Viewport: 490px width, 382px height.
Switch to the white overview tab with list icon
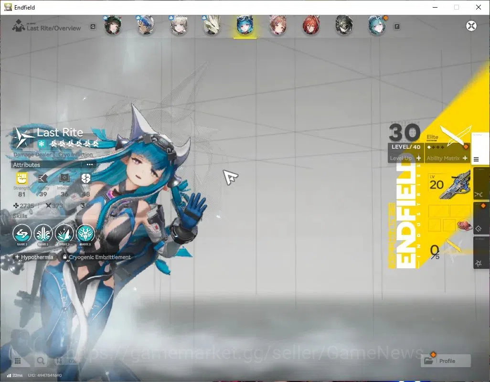(x=480, y=149)
